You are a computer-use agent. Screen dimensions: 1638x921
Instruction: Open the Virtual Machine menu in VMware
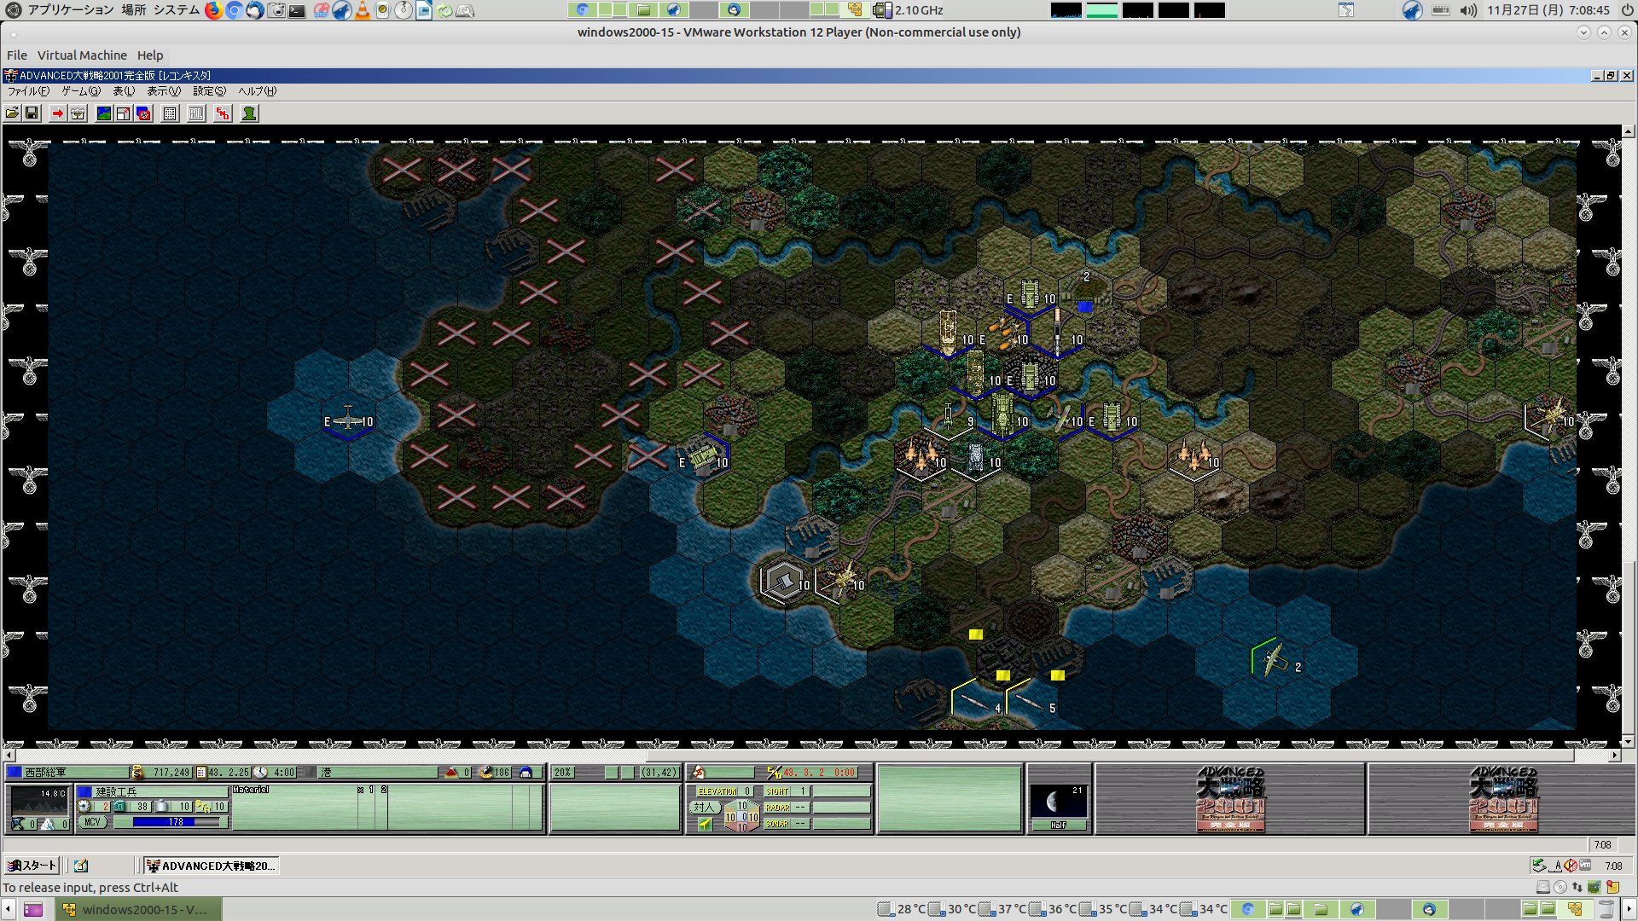coord(82,55)
